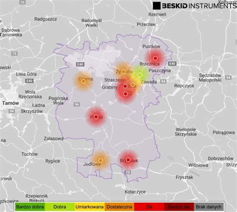This screenshot has width=237, height=212.
Task: Click the 'Umiarkowana' legend swatch
Action: (89, 207)
